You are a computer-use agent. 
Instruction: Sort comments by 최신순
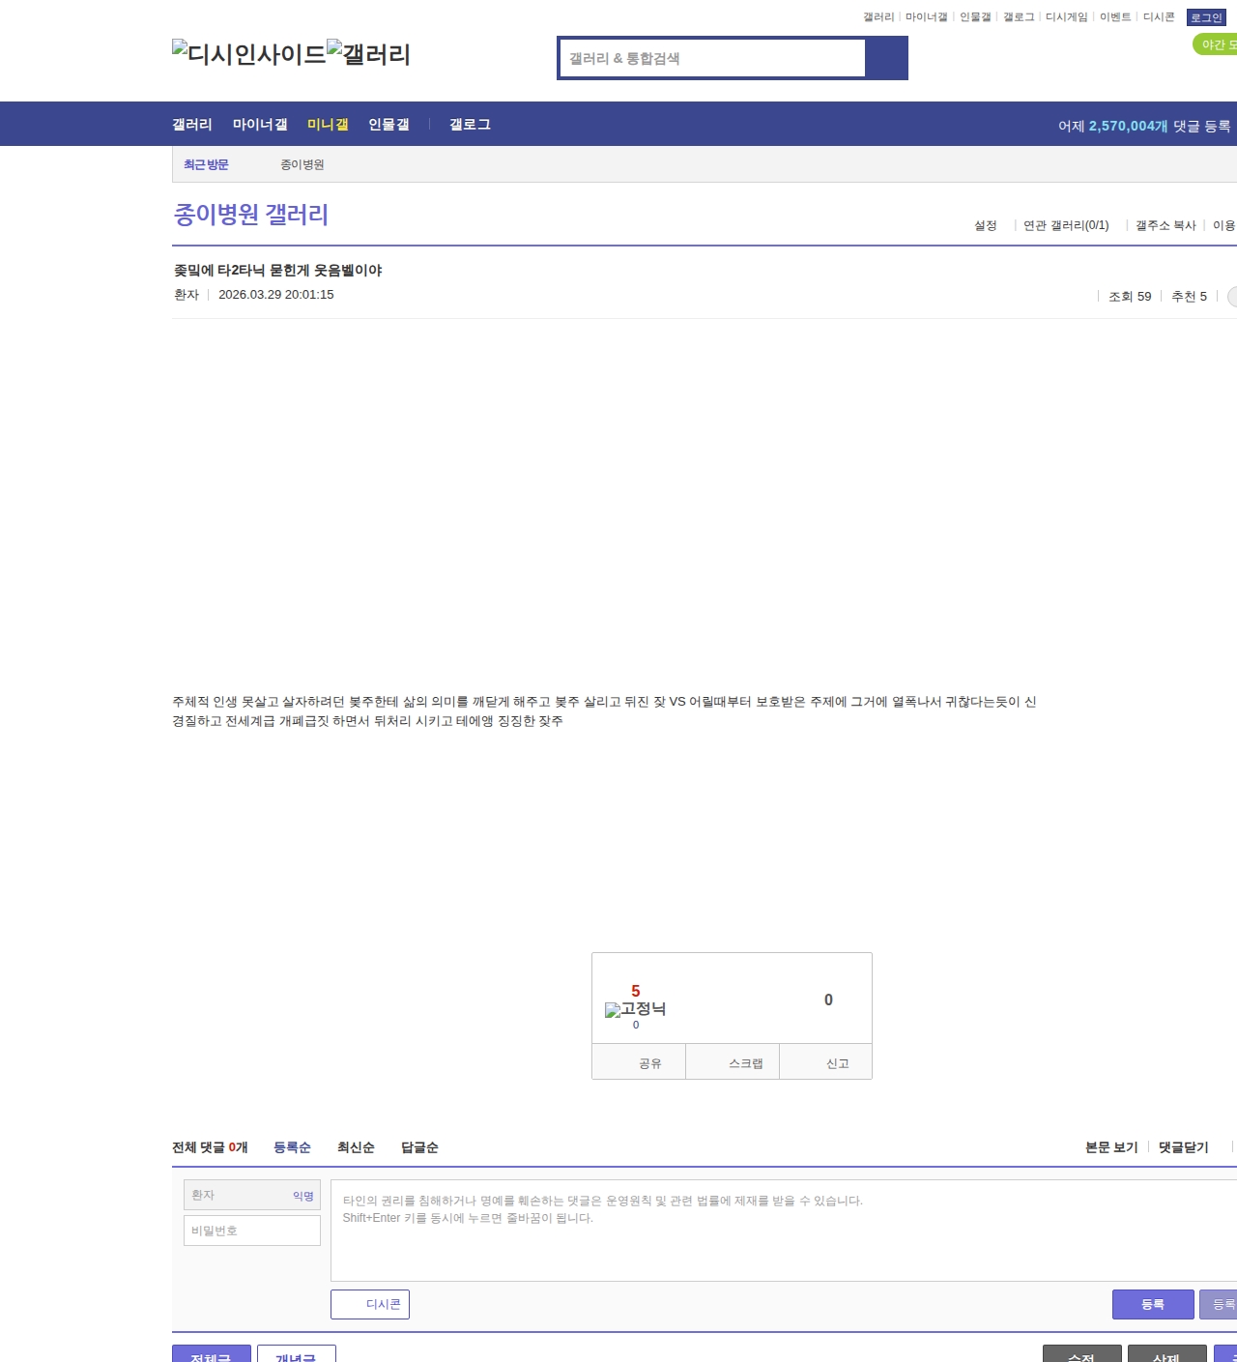tap(356, 1147)
